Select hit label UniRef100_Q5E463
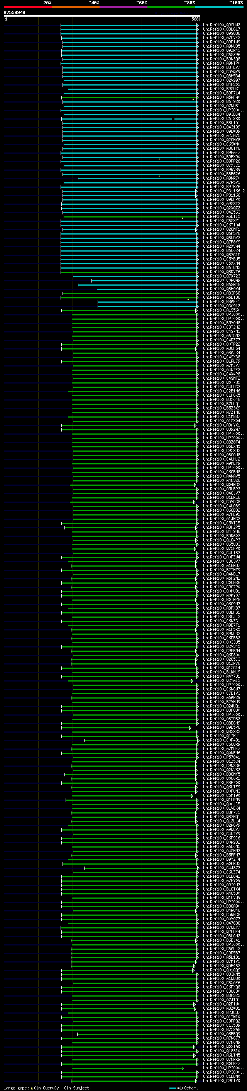247x1091 pixels. (221, 966)
